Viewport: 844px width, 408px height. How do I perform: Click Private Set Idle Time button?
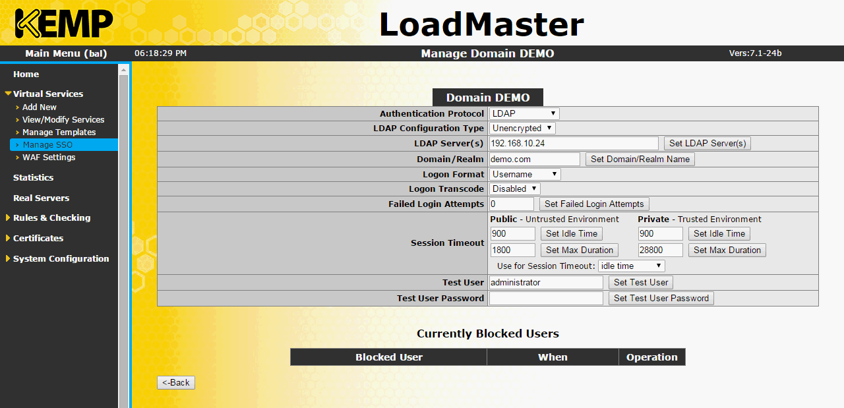pos(719,233)
